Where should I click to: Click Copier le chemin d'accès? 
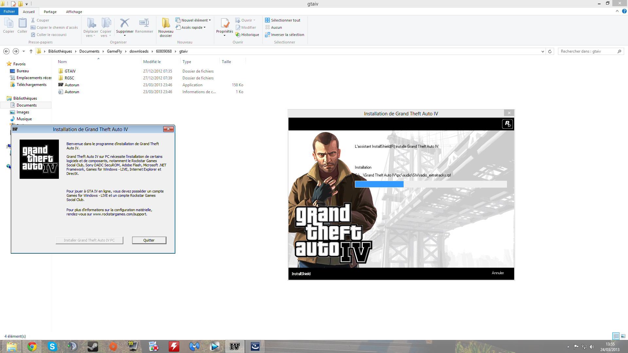click(x=54, y=27)
